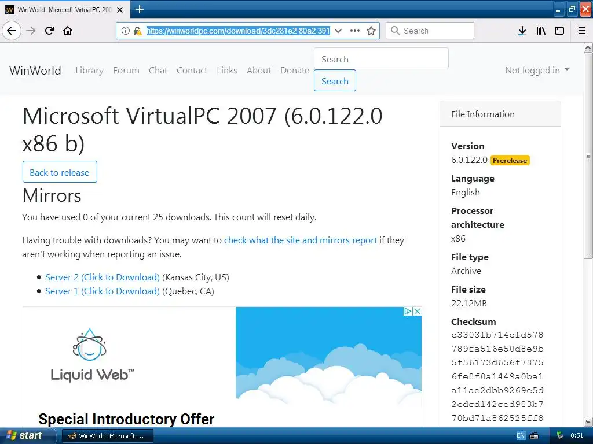Image resolution: width=593 pixels, height=444 pixels.
Task: Click the page scrollbar up arrow
Action: [588, 47]
